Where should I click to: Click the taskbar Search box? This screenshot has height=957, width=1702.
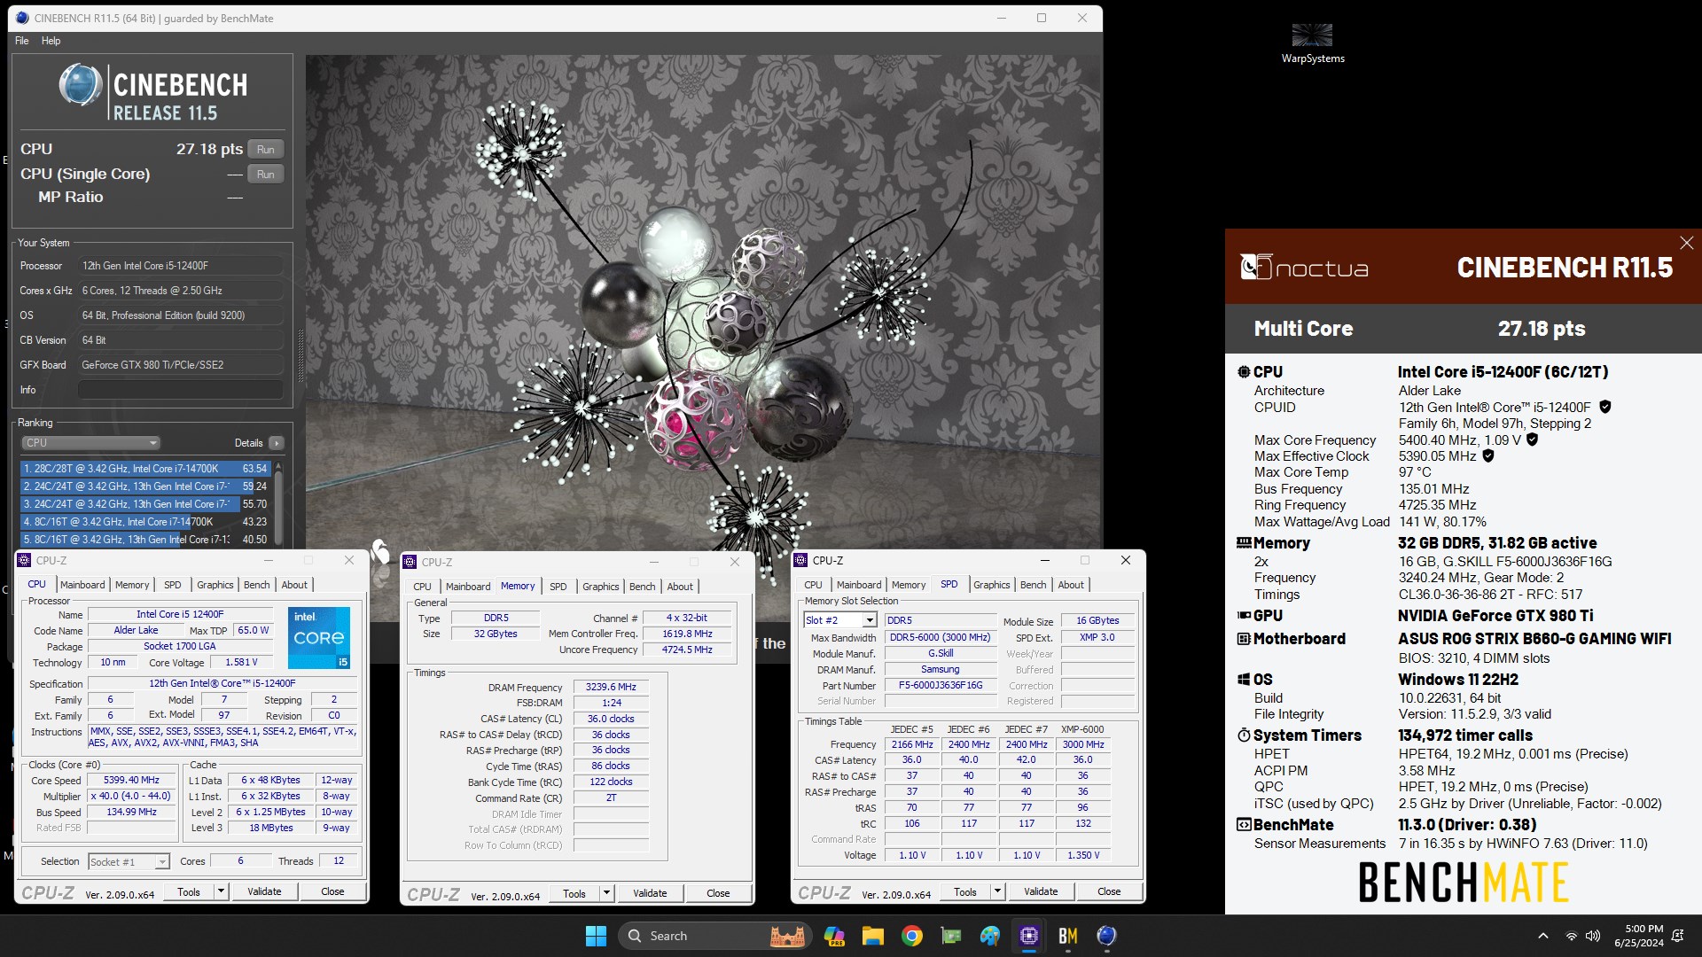point(714,936)
